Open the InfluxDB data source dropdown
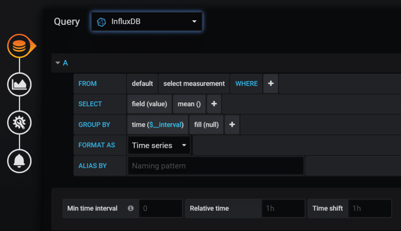This screenshot has width=401, height=231. click(x=147, y=22)
